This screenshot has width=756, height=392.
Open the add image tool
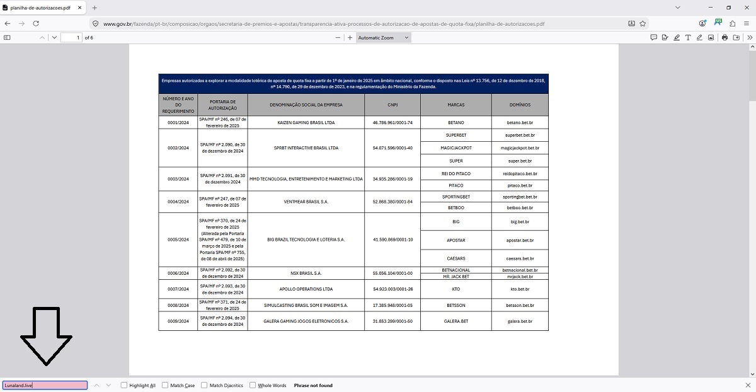711,38
